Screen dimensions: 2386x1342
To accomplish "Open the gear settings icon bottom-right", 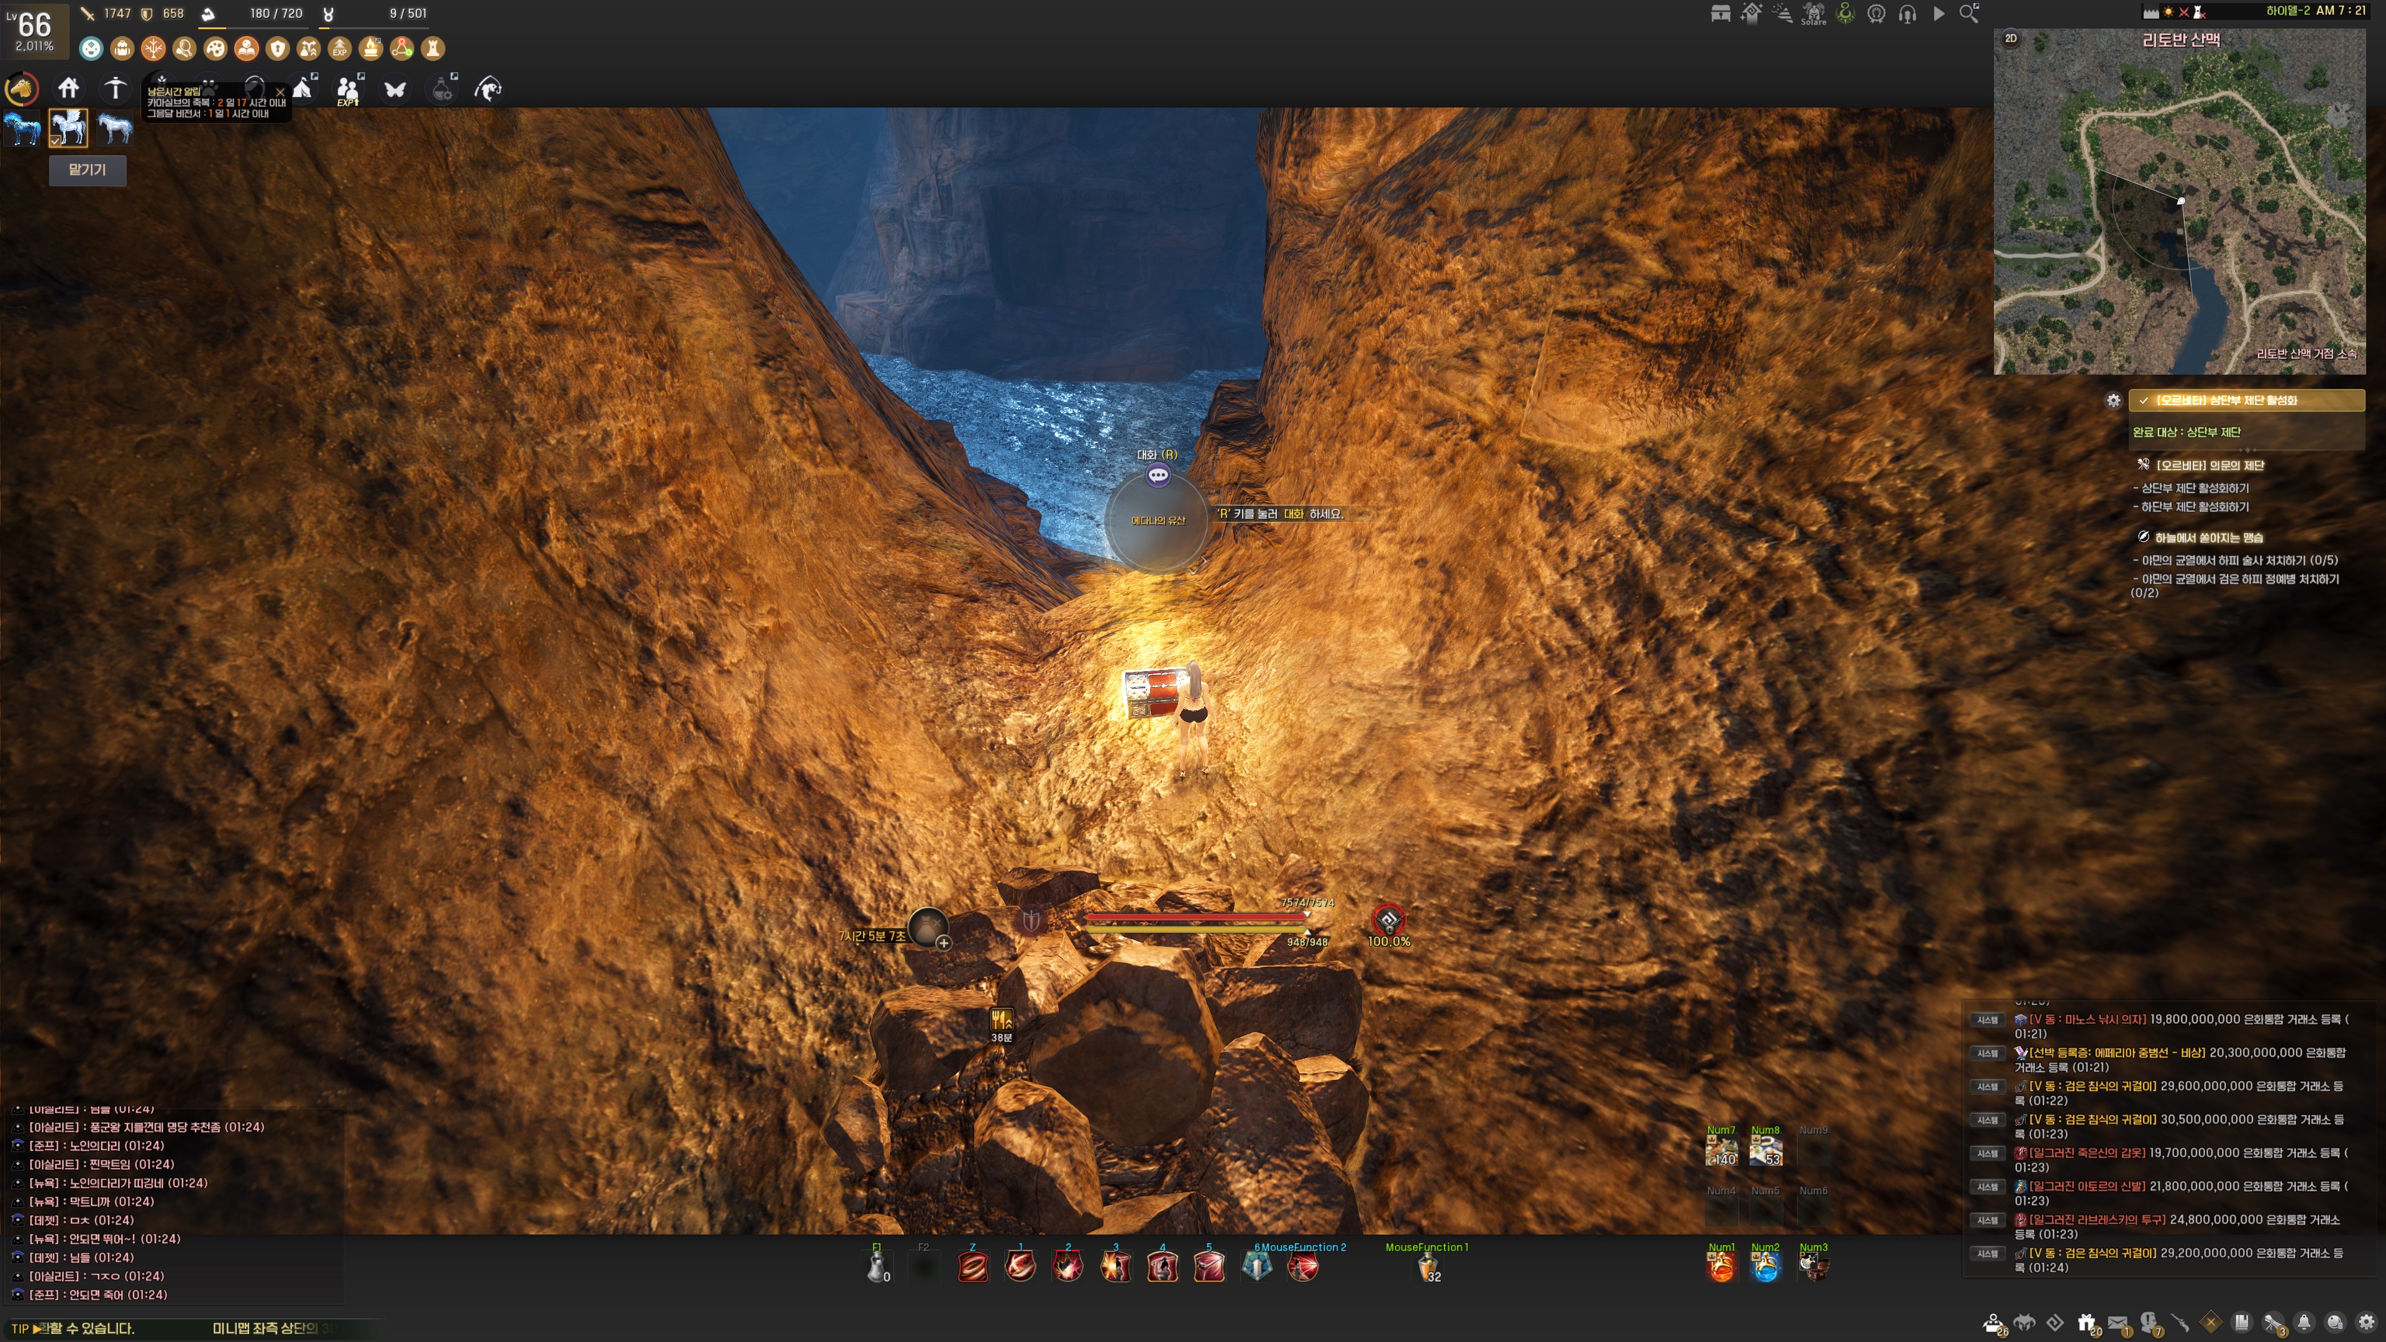I will coord(2367,1323).
